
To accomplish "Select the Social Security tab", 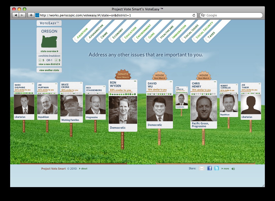I will (204, 30).
